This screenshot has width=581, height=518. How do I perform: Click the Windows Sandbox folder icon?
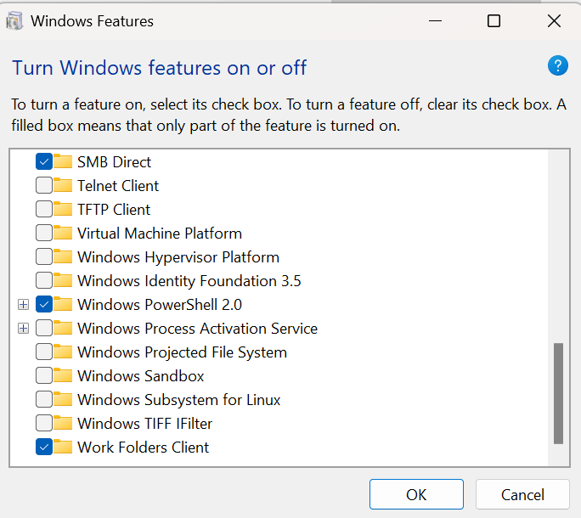[63, 375]
